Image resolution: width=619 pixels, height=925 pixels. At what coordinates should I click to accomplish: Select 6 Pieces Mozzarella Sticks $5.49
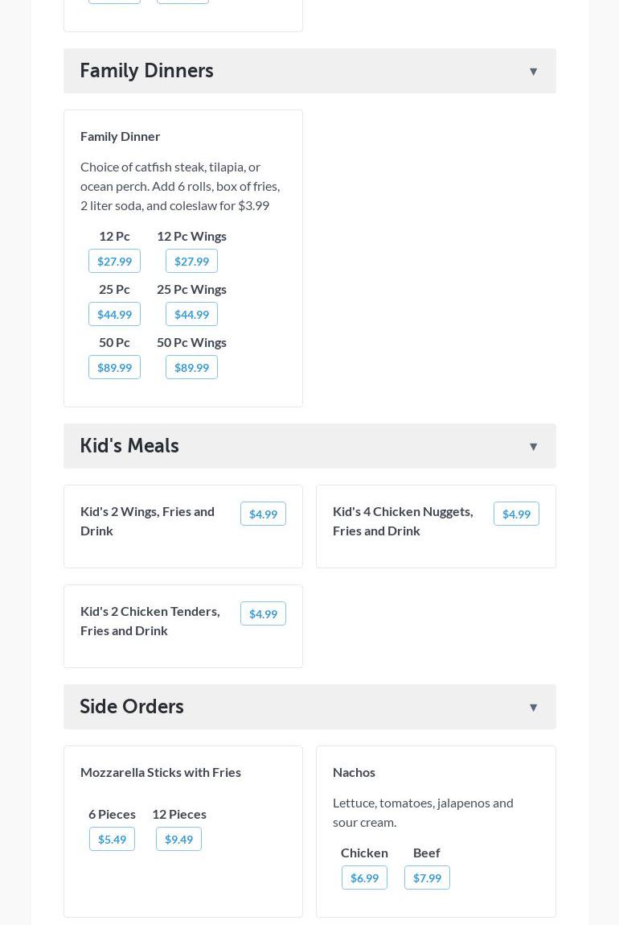112,839
